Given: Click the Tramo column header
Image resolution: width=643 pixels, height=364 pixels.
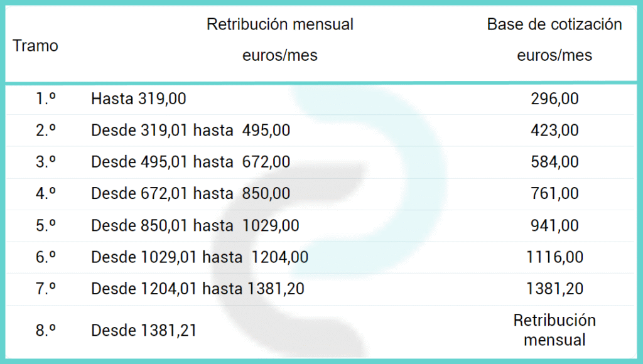Looking at the screenshot, I should point(35,45).
